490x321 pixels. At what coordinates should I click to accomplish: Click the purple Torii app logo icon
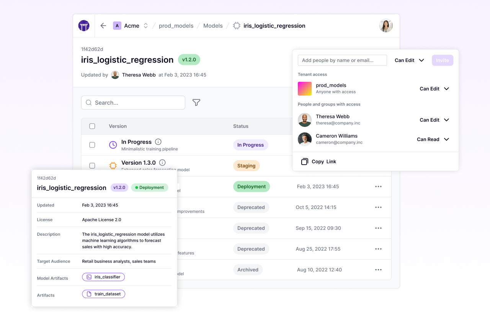[x=84, y=26]
